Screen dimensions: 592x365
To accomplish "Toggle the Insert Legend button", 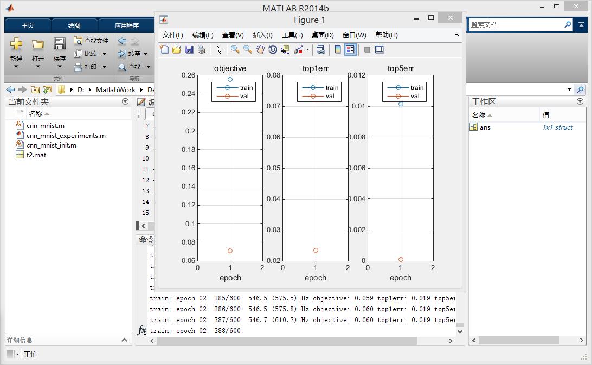I will pyautogui.click(x=350, y=49).
